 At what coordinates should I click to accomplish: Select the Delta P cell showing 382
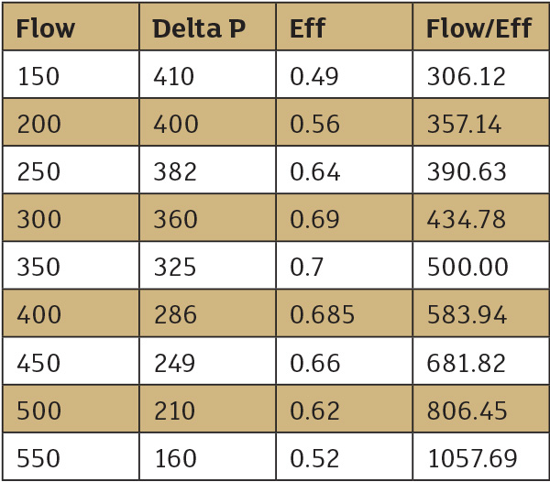[x=174, y=171]
